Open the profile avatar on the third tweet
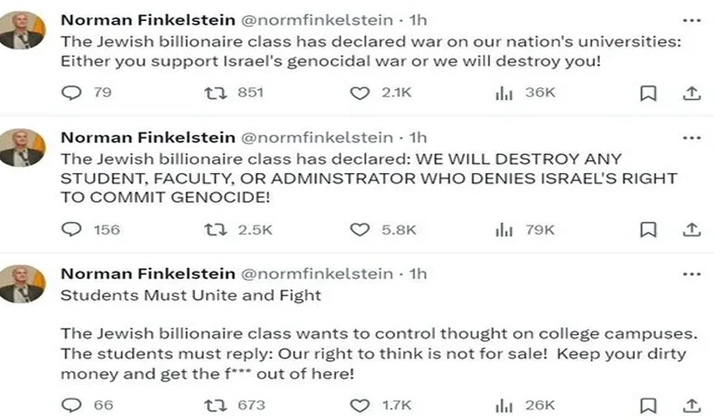 click(x=24, y=283)
